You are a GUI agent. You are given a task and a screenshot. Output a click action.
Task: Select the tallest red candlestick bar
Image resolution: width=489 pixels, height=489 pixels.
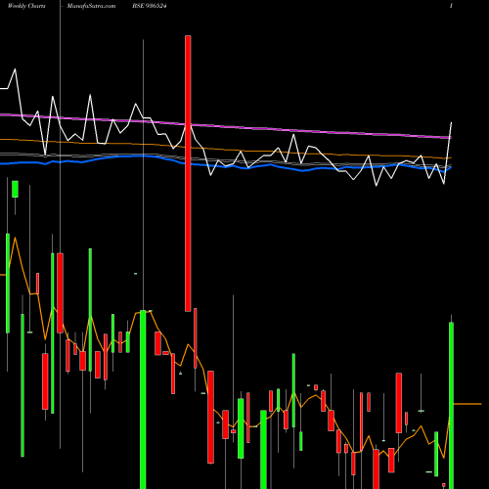click(188, 173)
